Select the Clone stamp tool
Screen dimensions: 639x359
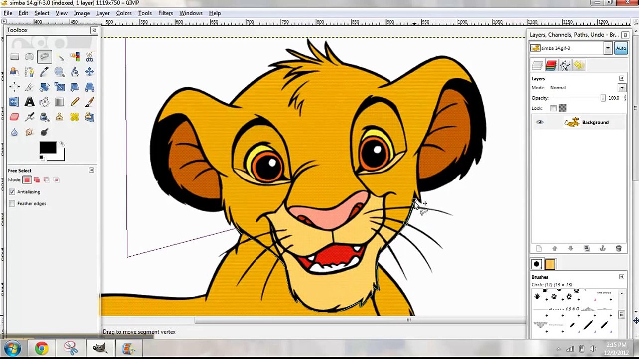click(59, 117)
